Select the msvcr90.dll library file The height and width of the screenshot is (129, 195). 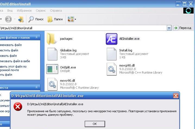point(52,84)
